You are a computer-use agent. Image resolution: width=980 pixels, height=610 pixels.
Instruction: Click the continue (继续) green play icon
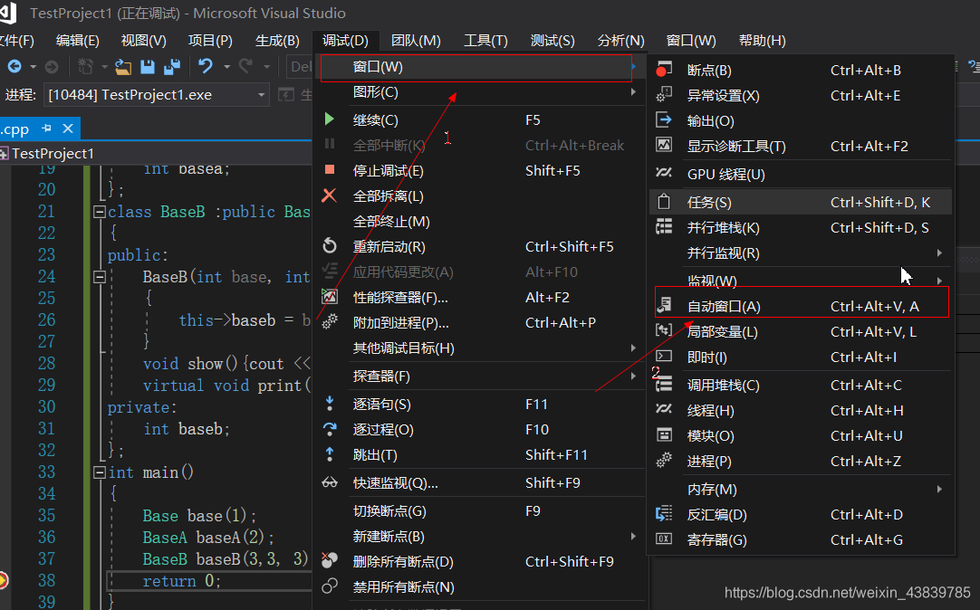click(330, 119)
